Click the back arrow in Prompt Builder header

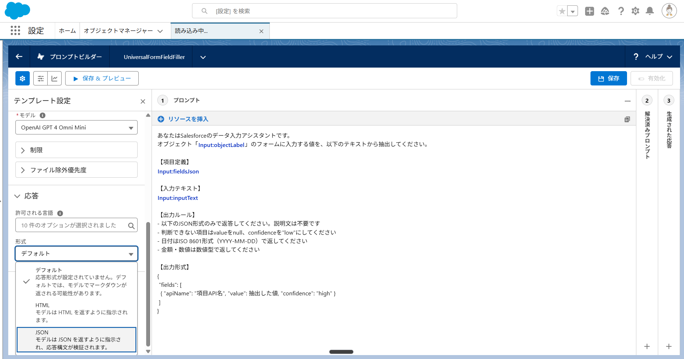[x=19, y=56]
